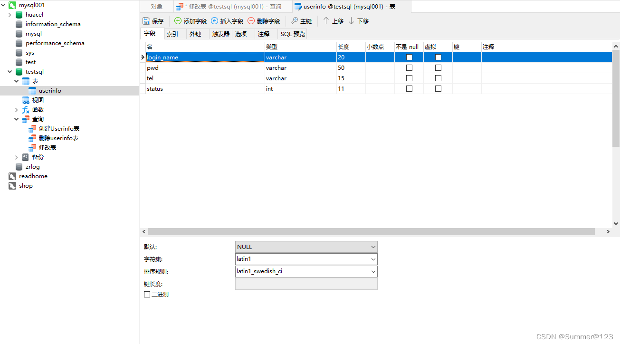Click the 视图 views icon
The width and height of the screenshot is (620, 344).
(x=26, y=100)
